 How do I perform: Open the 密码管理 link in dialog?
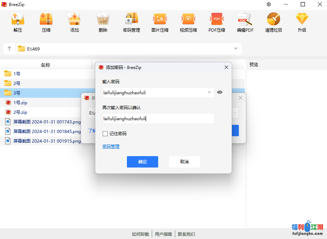[111, 147]
